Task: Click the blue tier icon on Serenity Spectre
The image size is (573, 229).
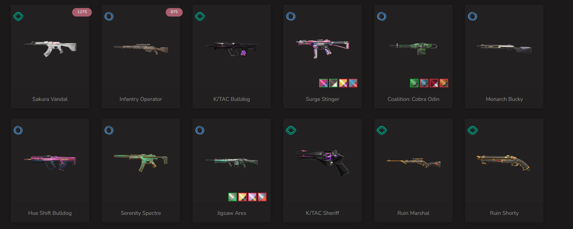Action: pyautogui.click(x=109, y=130)
